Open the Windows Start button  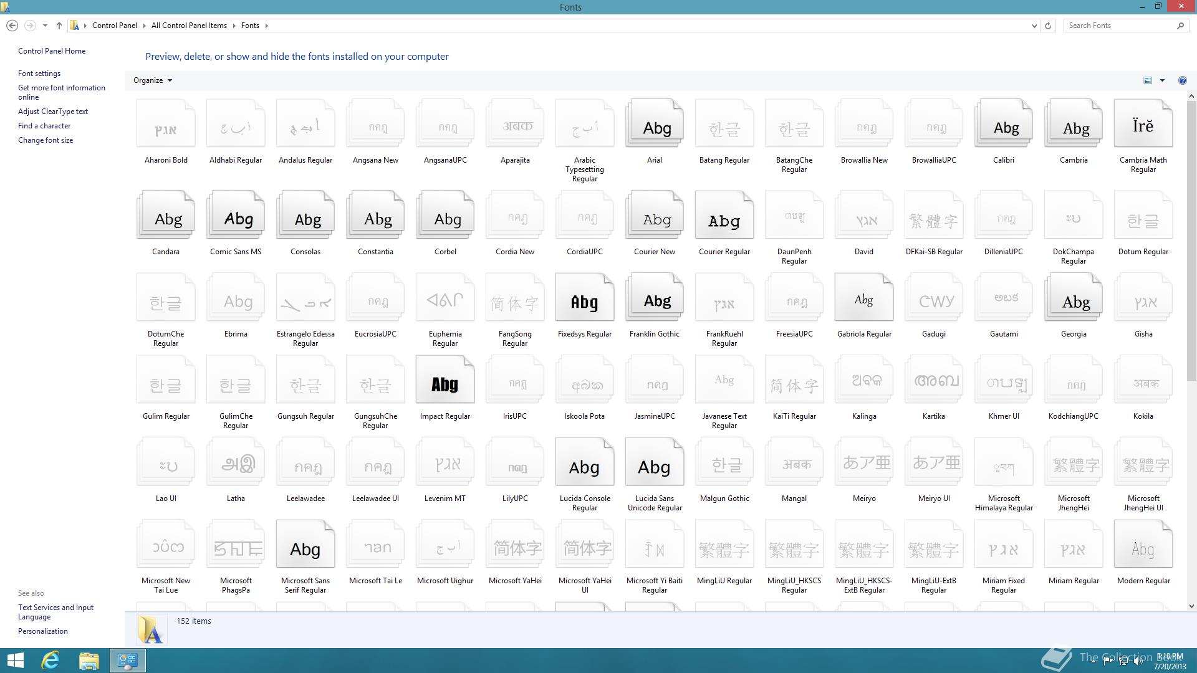[x=15, y=661]
